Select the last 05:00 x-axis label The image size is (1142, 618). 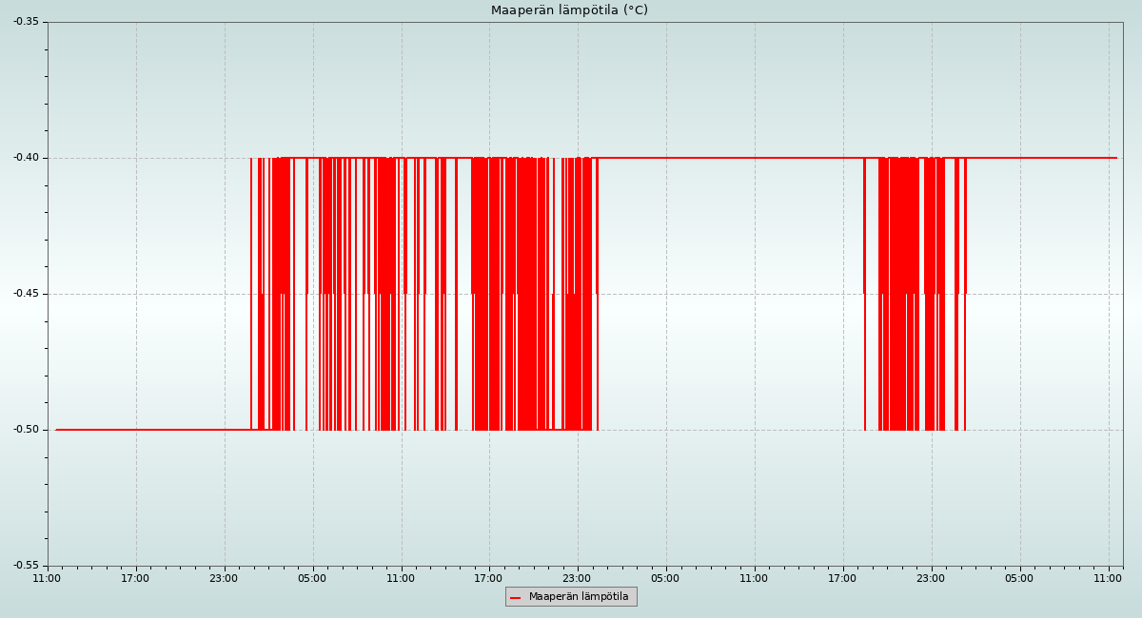point(1019,578)
